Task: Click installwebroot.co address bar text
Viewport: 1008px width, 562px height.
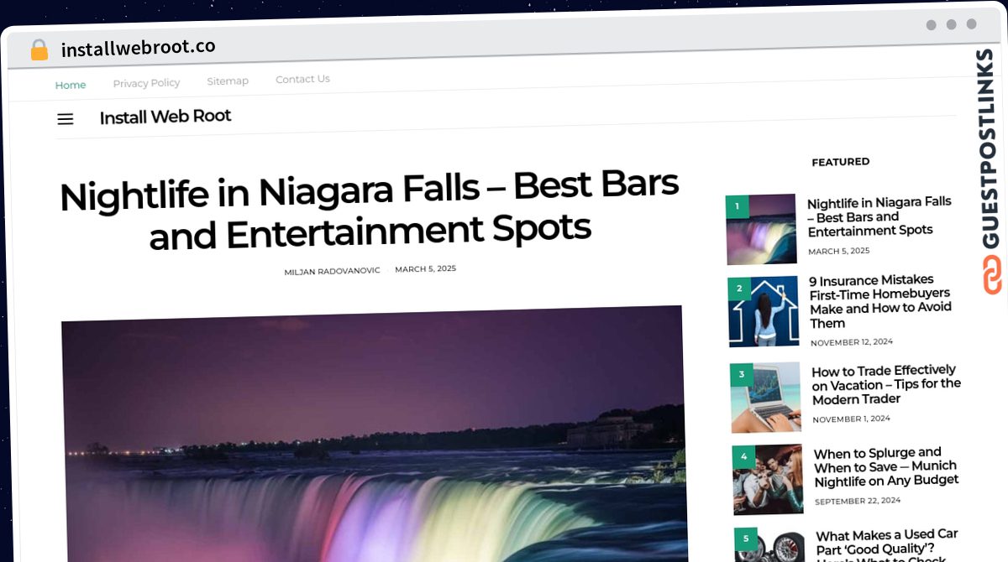Action: click(138, 47)
